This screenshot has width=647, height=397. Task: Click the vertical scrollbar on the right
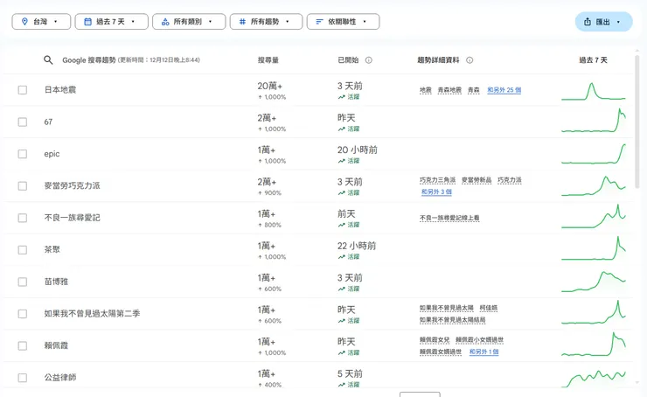(x=637, y=122)
